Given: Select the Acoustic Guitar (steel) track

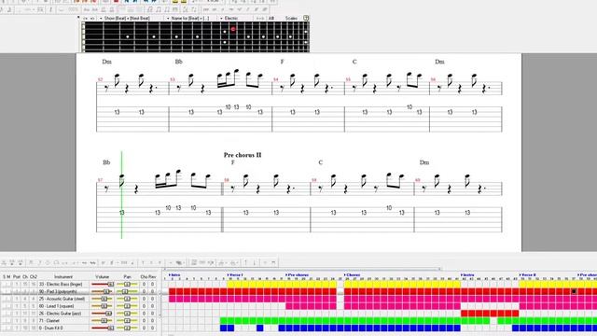Looking at the screenshot, I should [62, 299].
